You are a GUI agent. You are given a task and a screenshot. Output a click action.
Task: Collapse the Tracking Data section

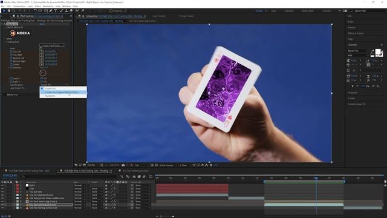[x=5, y=42]
